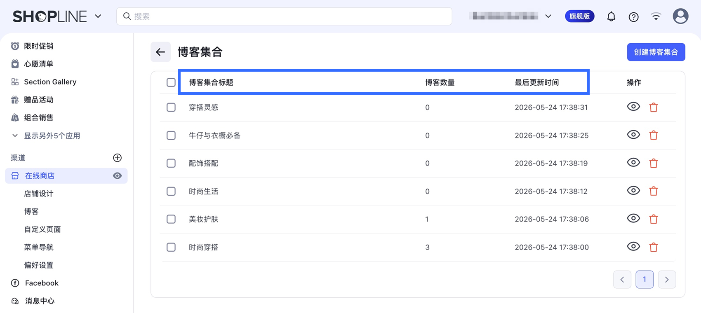Click the user profile avatar
This screenshot has height=313, width=701.
(x=680, y=16)
